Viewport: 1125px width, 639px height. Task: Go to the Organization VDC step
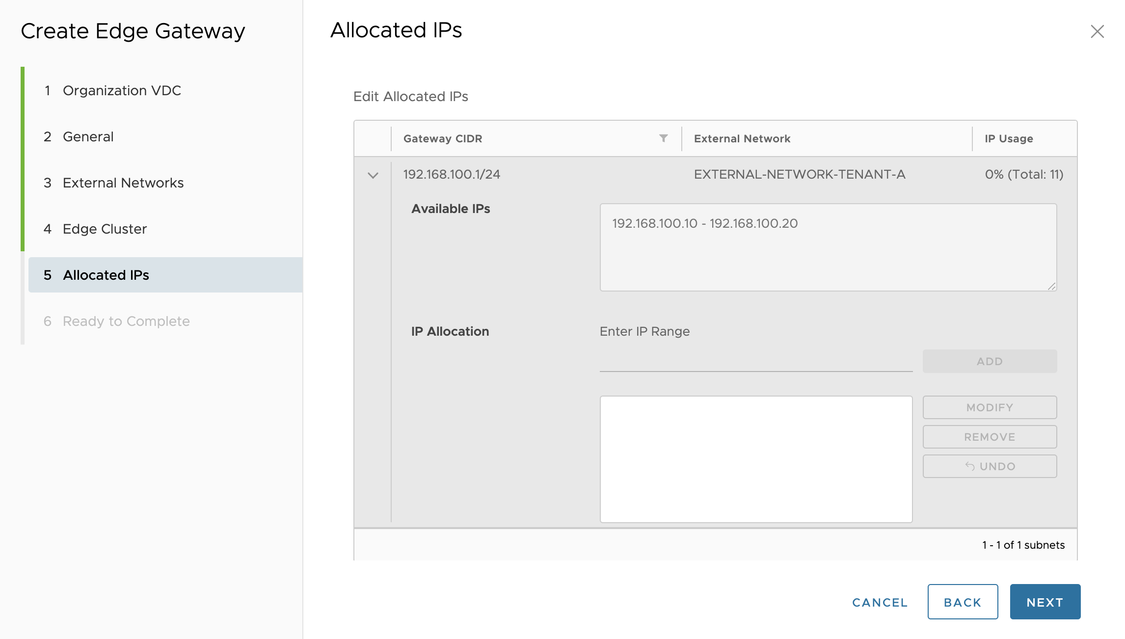[122, 91]
